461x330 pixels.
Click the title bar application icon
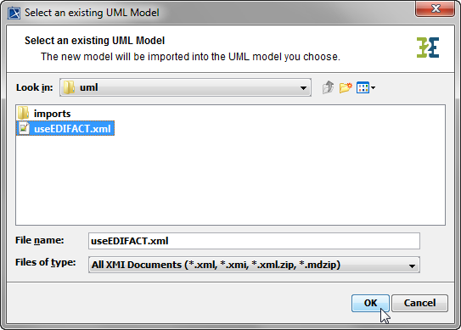[x=14, y=13]
